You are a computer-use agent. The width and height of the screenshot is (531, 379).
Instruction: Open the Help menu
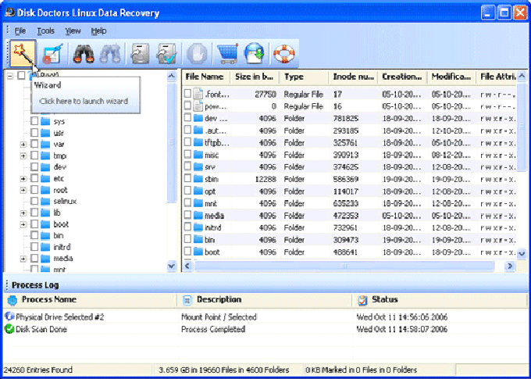pos(98,31)
